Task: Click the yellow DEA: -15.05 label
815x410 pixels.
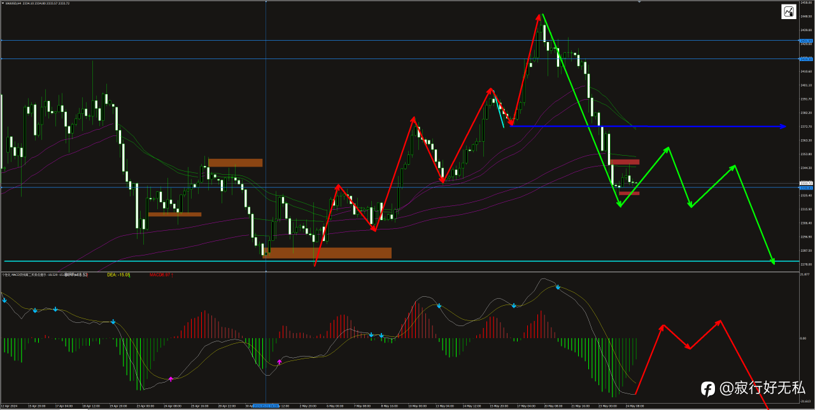Action: (x=118, y=275)
